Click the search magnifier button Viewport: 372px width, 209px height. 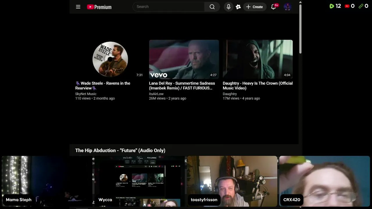tap(212, 7)
